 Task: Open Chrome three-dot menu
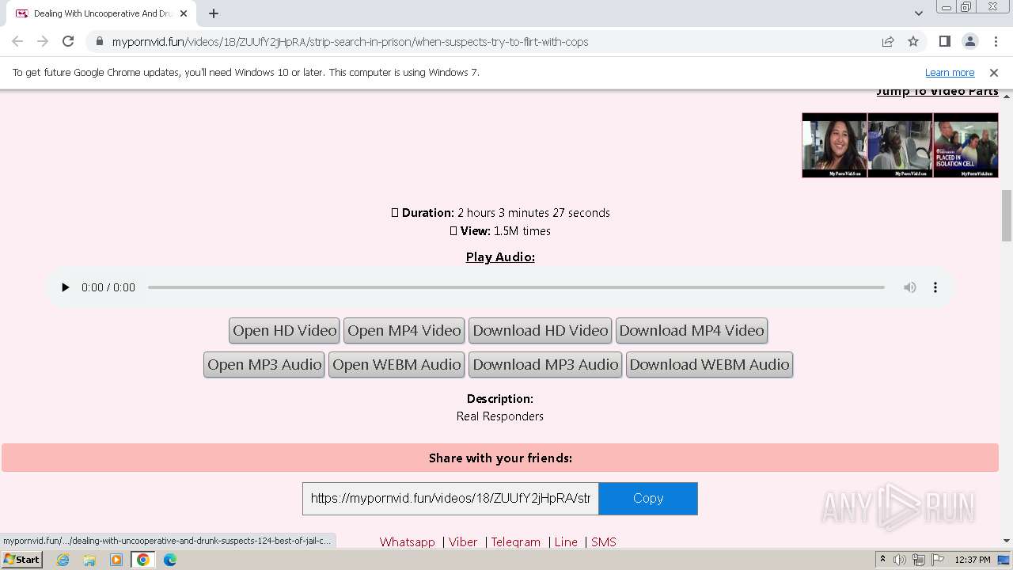(x=995, y=42)
